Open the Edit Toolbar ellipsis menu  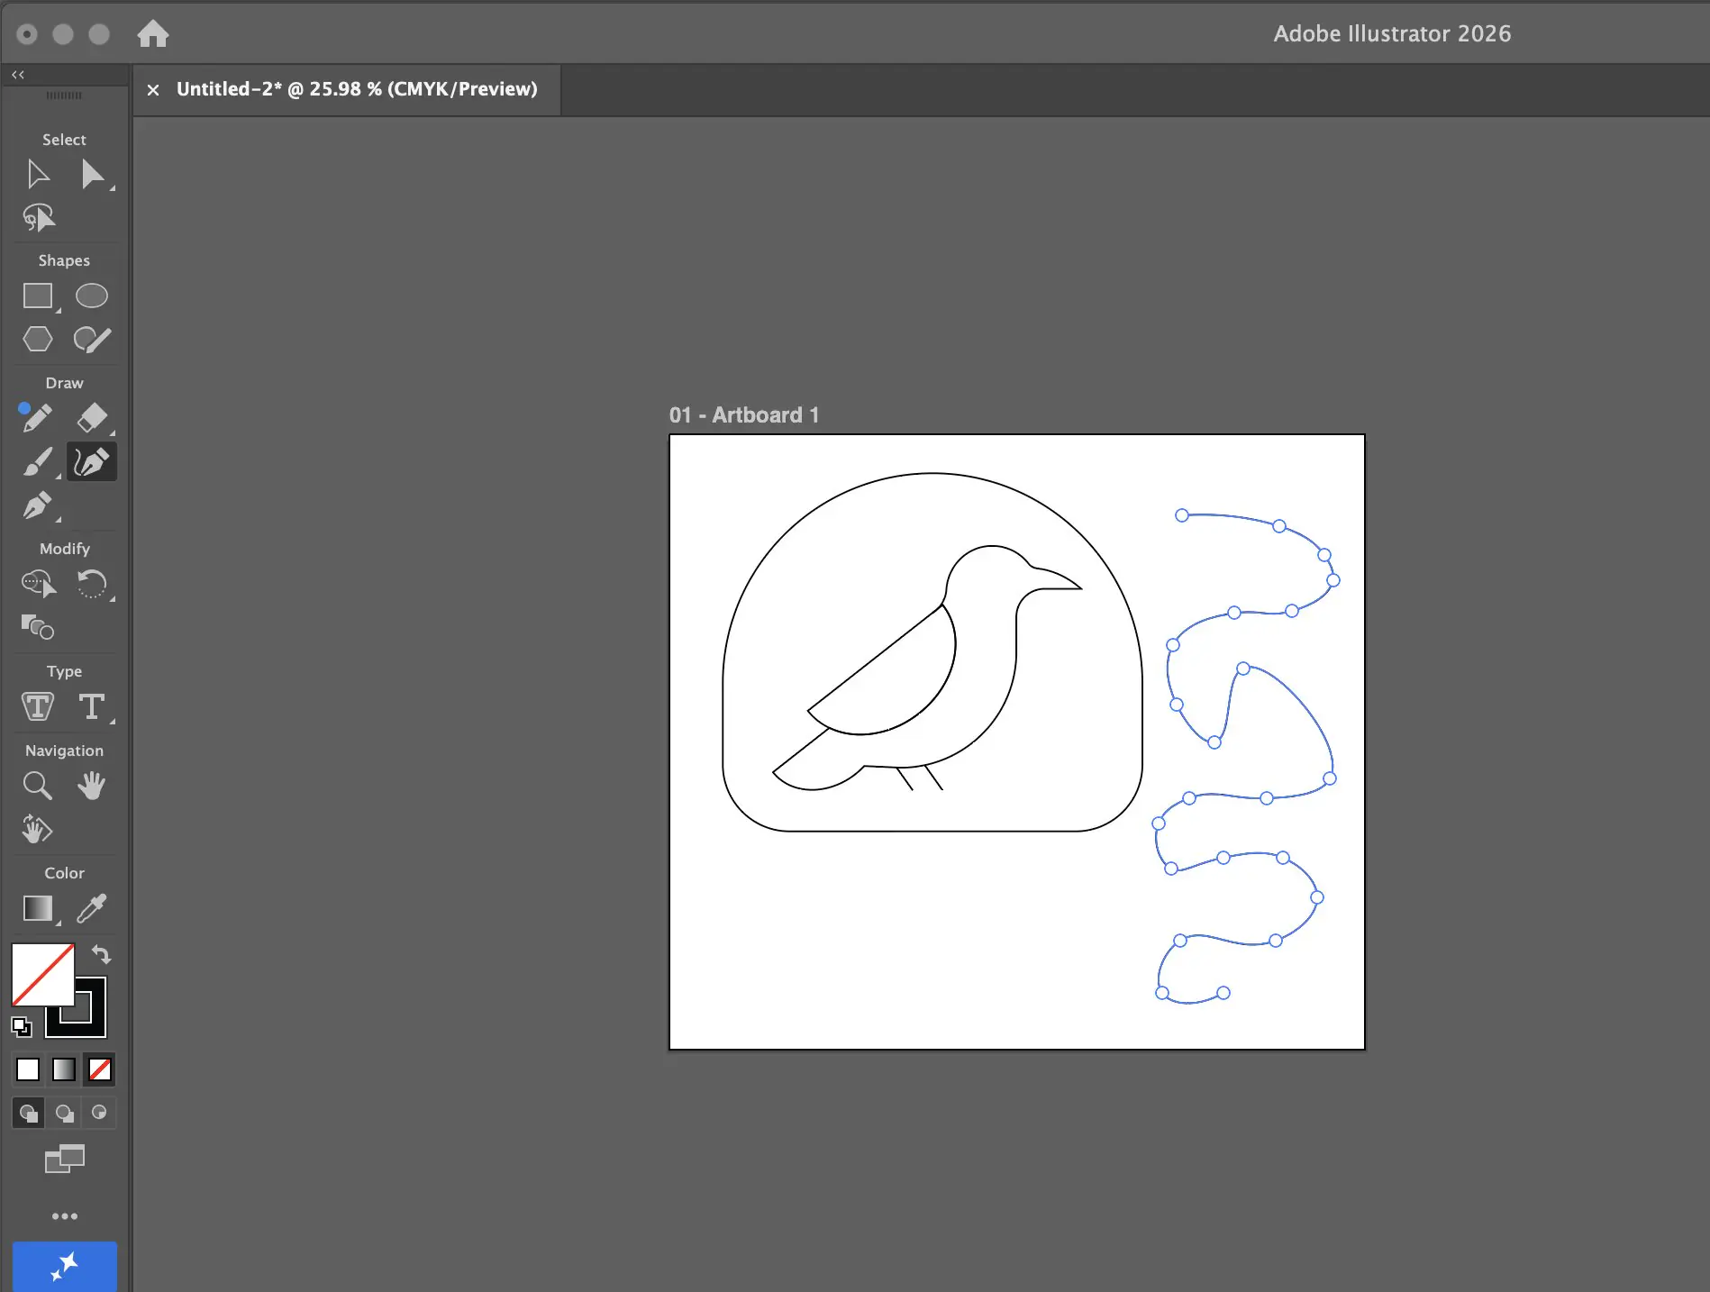click(64, 1215)
